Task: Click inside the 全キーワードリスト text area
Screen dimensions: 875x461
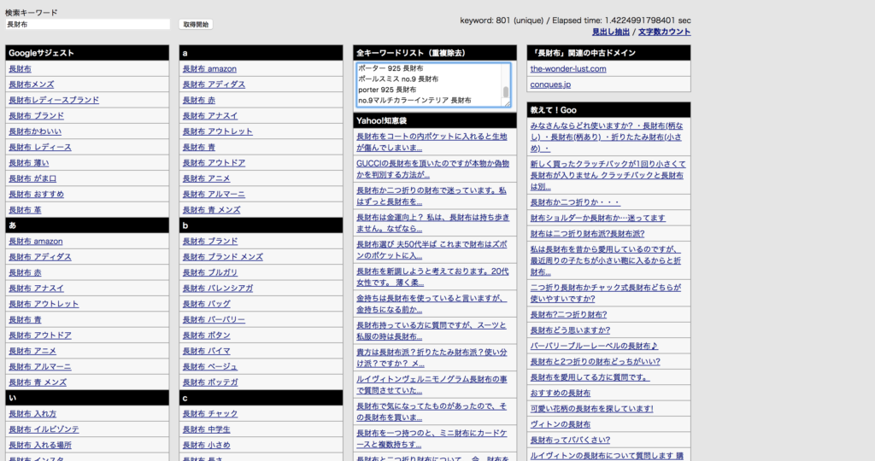Action: [427, 85]
